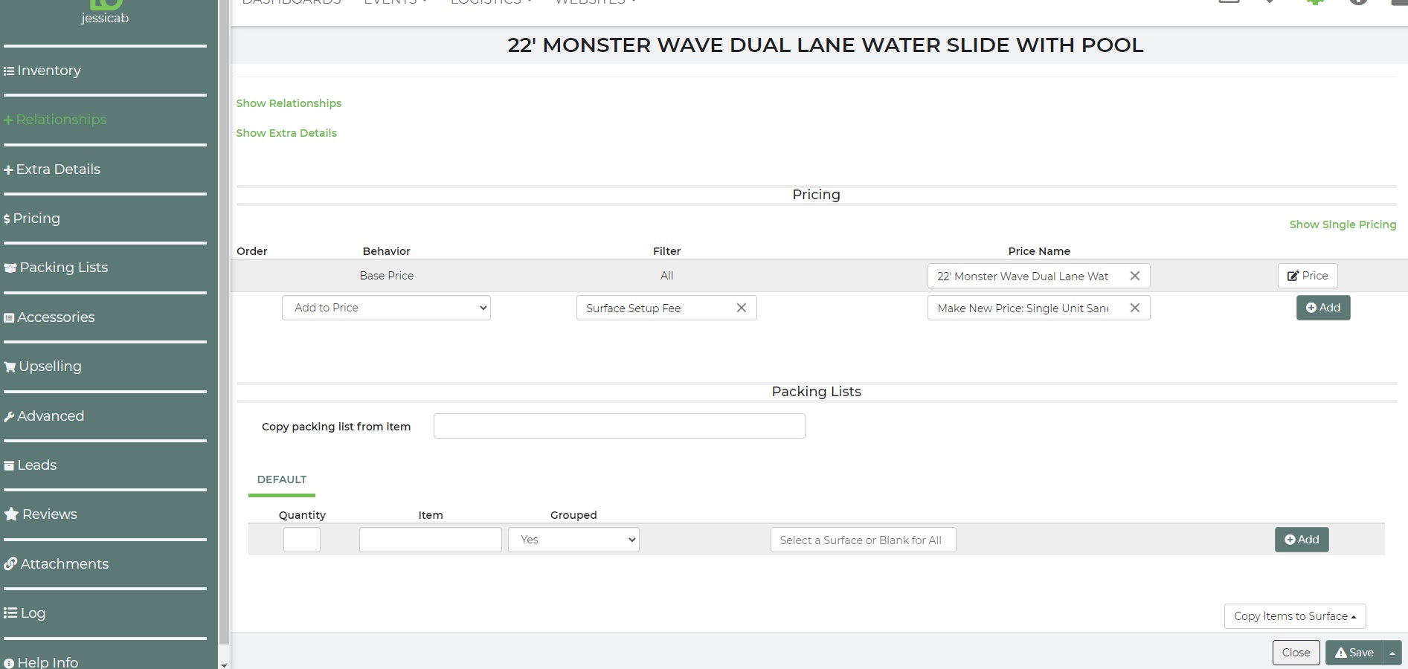Viewport: 1408px width, 669px height.
Task: Add the new pricing row
Action: tap(1322, 308)
